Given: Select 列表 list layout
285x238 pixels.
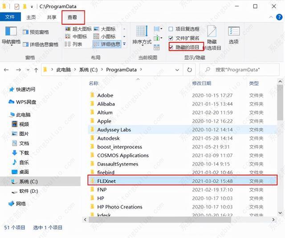Looking at the screenshot, I should tap(73, 44).
